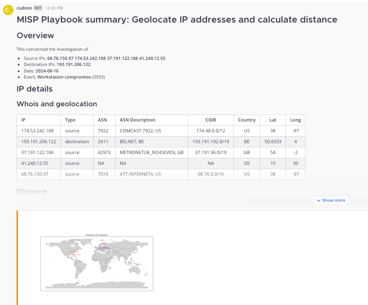368x305 pixels.
Task: Click the cudeso yellow avatar icon
Action: click(x=8, y=10)
